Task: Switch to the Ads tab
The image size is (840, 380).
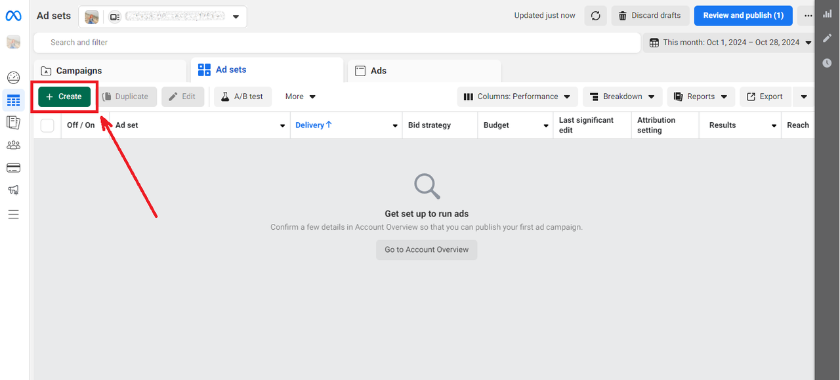Action: tap(425, 71)
